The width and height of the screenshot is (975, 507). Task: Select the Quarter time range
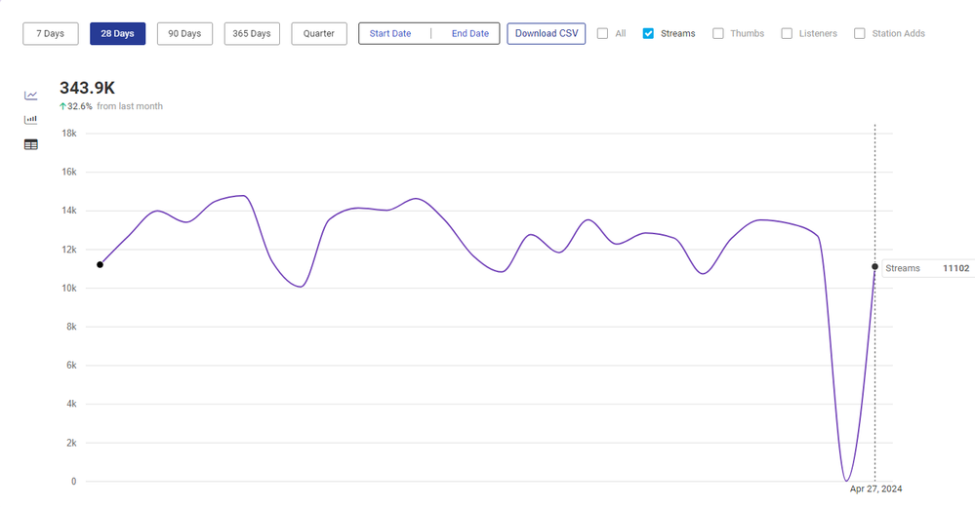click(x=319, y=33)
